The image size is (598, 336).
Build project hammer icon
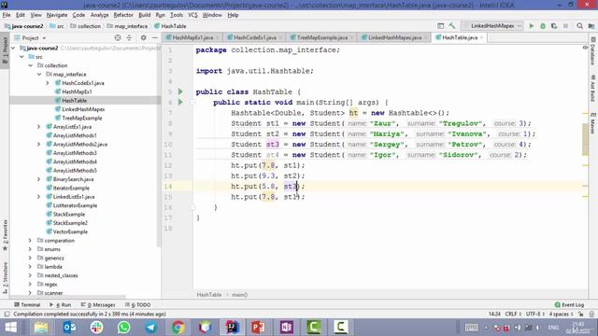pyautogui.click(x=452, y=26)
